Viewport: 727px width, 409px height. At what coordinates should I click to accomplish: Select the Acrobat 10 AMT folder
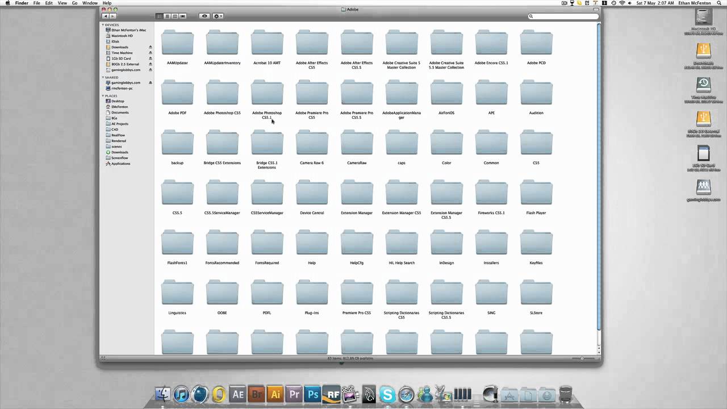tap(267, 43)
